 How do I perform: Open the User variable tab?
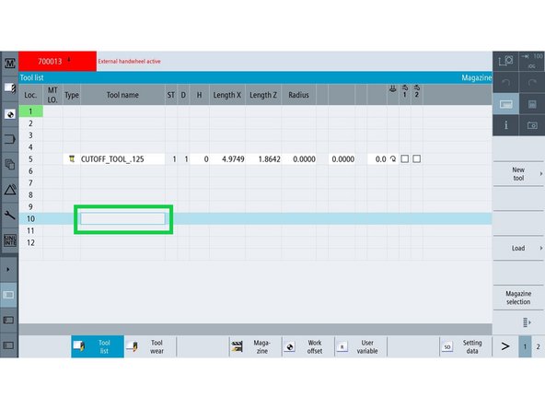361,346
